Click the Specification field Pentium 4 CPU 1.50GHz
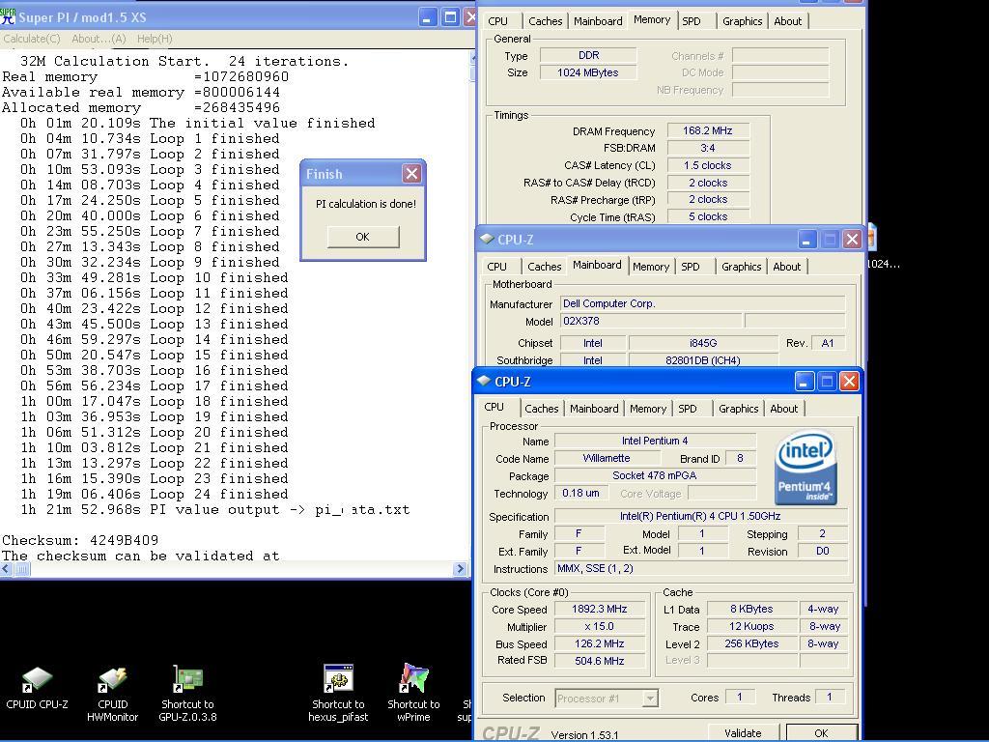989x742 pixels. [x=700, y=516]
